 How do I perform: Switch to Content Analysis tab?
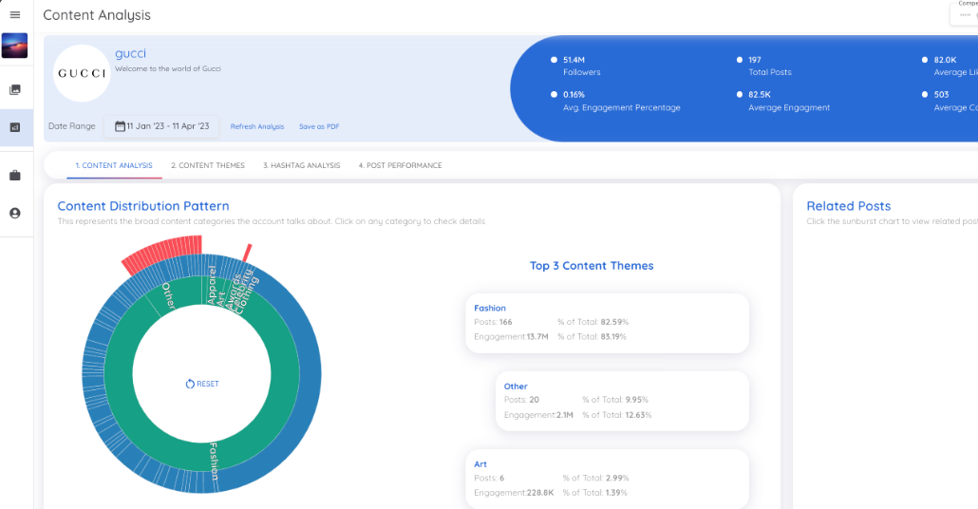(114, 165)
